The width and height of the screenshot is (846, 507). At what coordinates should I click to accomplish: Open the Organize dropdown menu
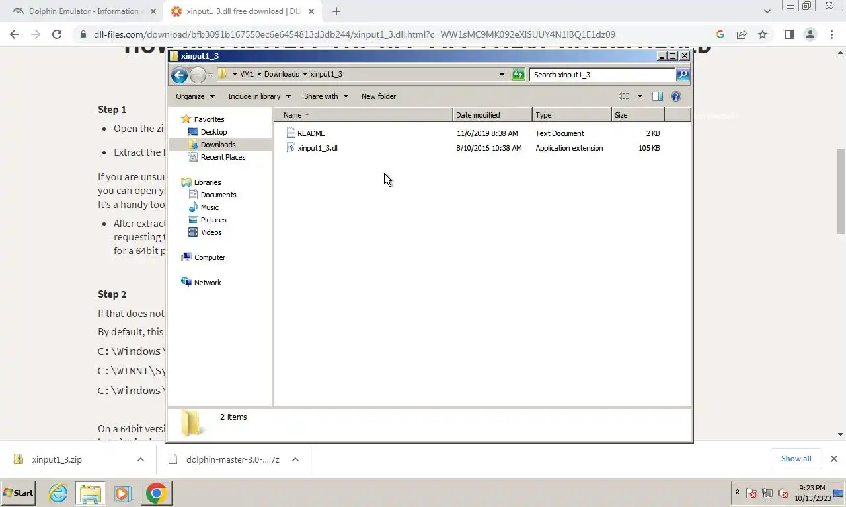click(x=195, y=96)
